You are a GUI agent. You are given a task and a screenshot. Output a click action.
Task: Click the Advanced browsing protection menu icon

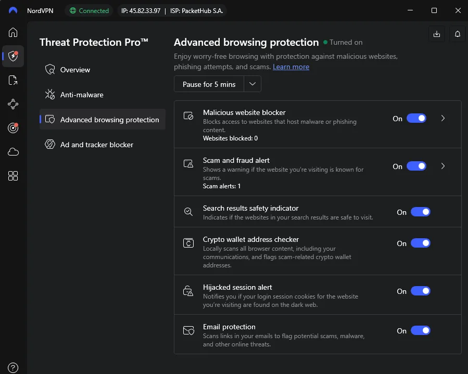(x=50, y=119)
